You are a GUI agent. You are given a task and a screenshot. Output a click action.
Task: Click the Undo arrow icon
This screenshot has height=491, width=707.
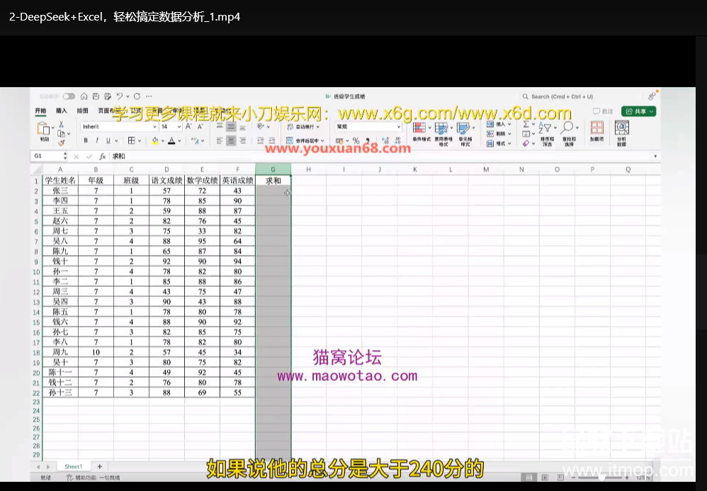coord(119,96)
